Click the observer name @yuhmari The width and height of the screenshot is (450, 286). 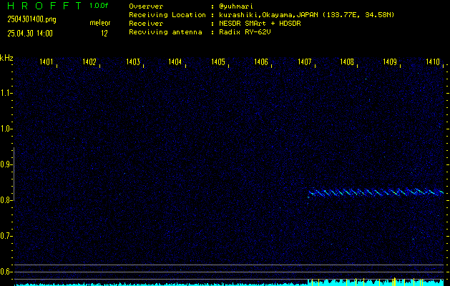(236, 6)
